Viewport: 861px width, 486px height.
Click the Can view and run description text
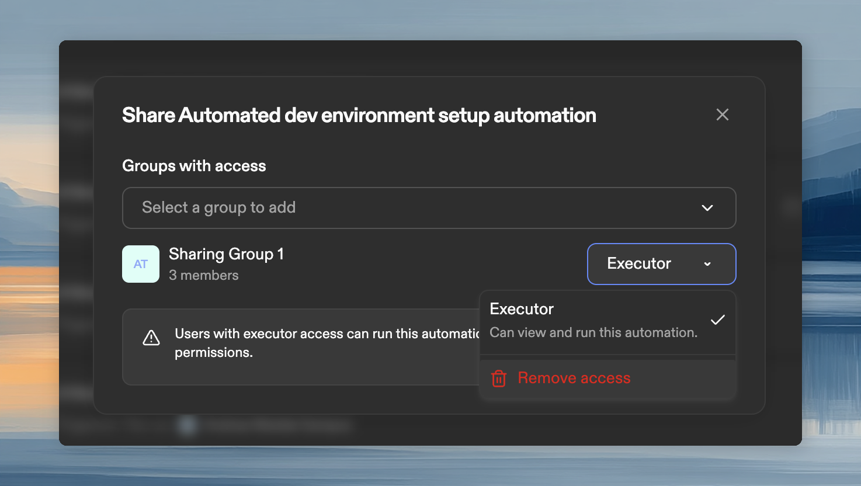[x=593, y=332]
